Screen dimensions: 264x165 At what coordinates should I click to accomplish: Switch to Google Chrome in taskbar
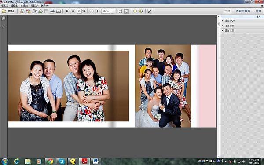click(50, 161)
